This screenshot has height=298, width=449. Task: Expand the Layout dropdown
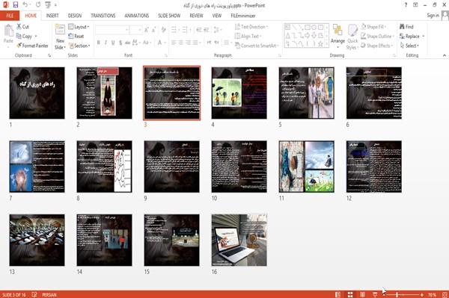pyautogui.click(x=79, y=27)
